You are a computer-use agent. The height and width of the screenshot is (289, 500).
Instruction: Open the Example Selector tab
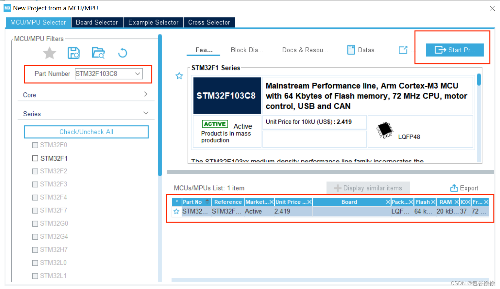pyautogui.click(x=153, y=22)
